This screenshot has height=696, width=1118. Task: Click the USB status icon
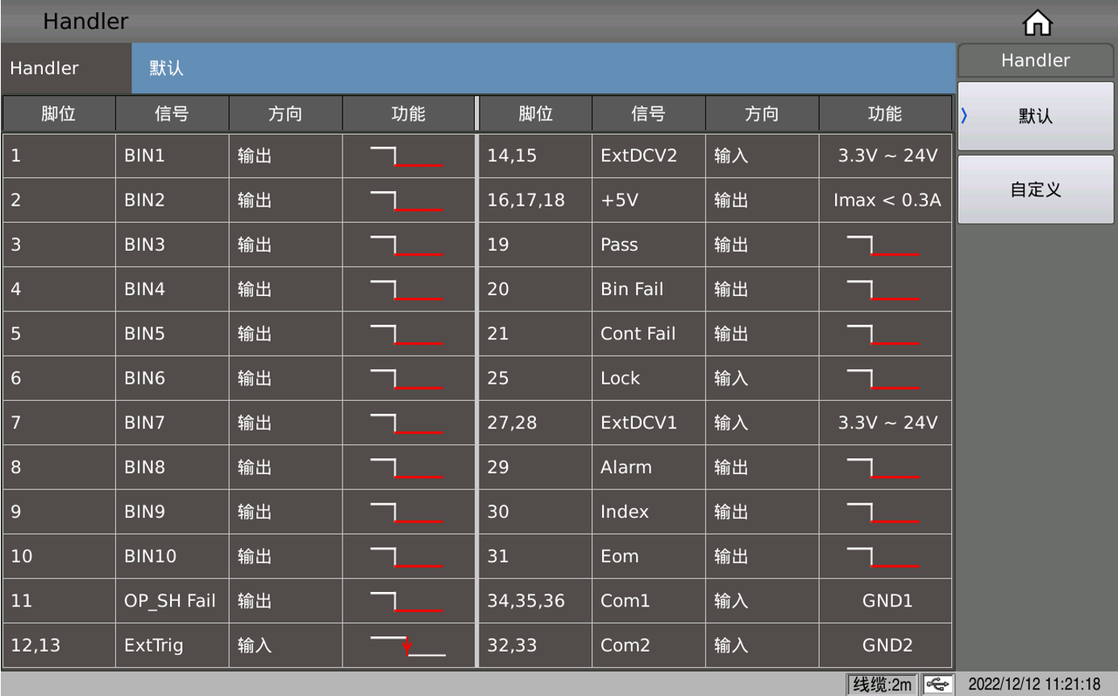click(x=937, y=685)
